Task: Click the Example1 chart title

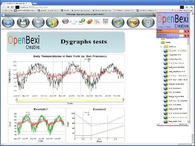Action: click(x=41, y=109)
